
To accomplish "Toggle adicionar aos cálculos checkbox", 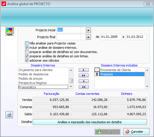I will click(x=27, y=60).
